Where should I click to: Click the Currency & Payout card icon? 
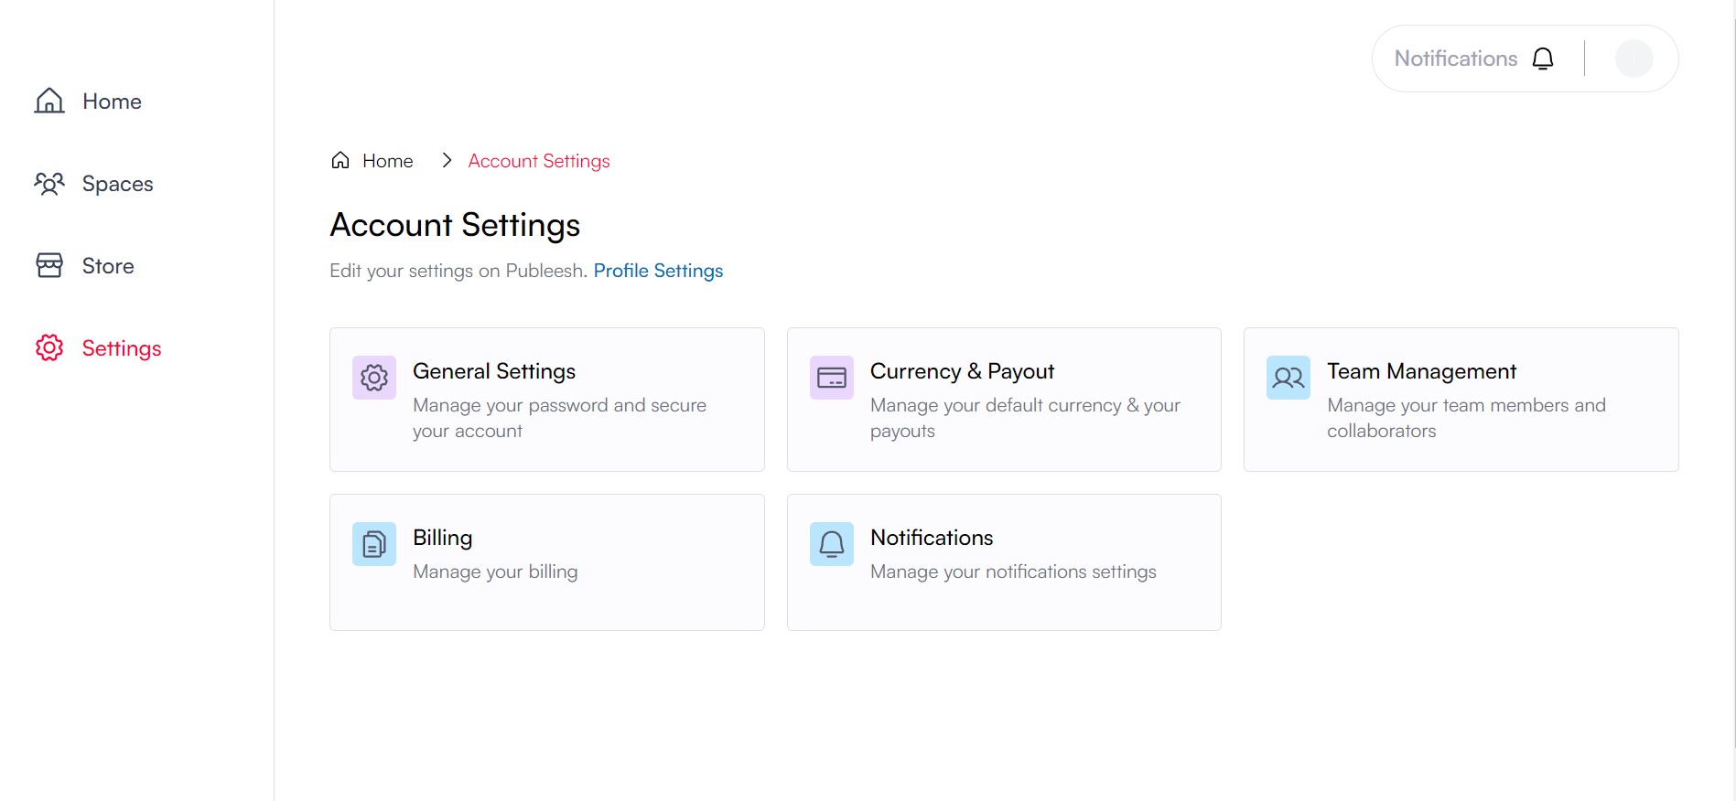click(x=832, y=378)
